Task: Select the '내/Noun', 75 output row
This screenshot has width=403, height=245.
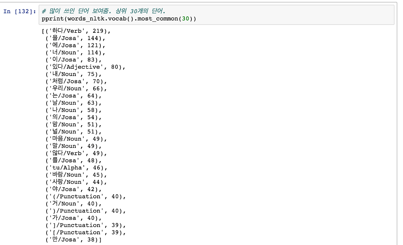Action: (x=74, y=74)
